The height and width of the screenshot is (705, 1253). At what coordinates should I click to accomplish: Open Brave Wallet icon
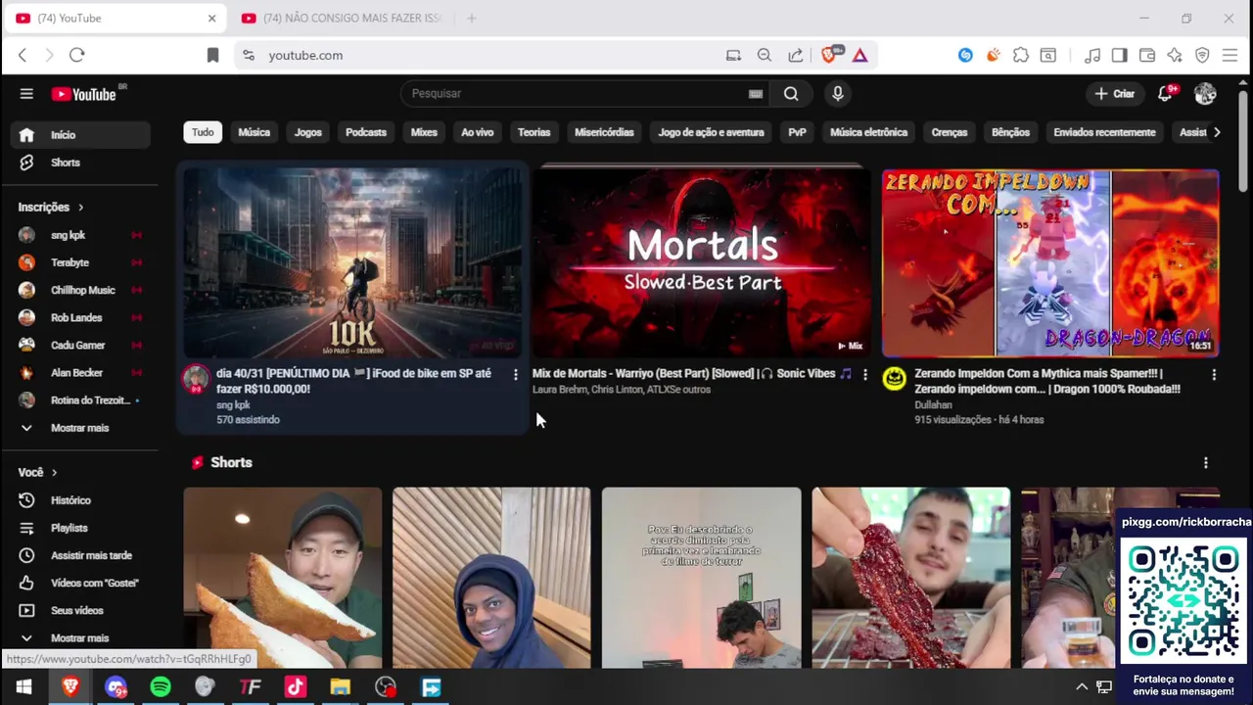1147,56
